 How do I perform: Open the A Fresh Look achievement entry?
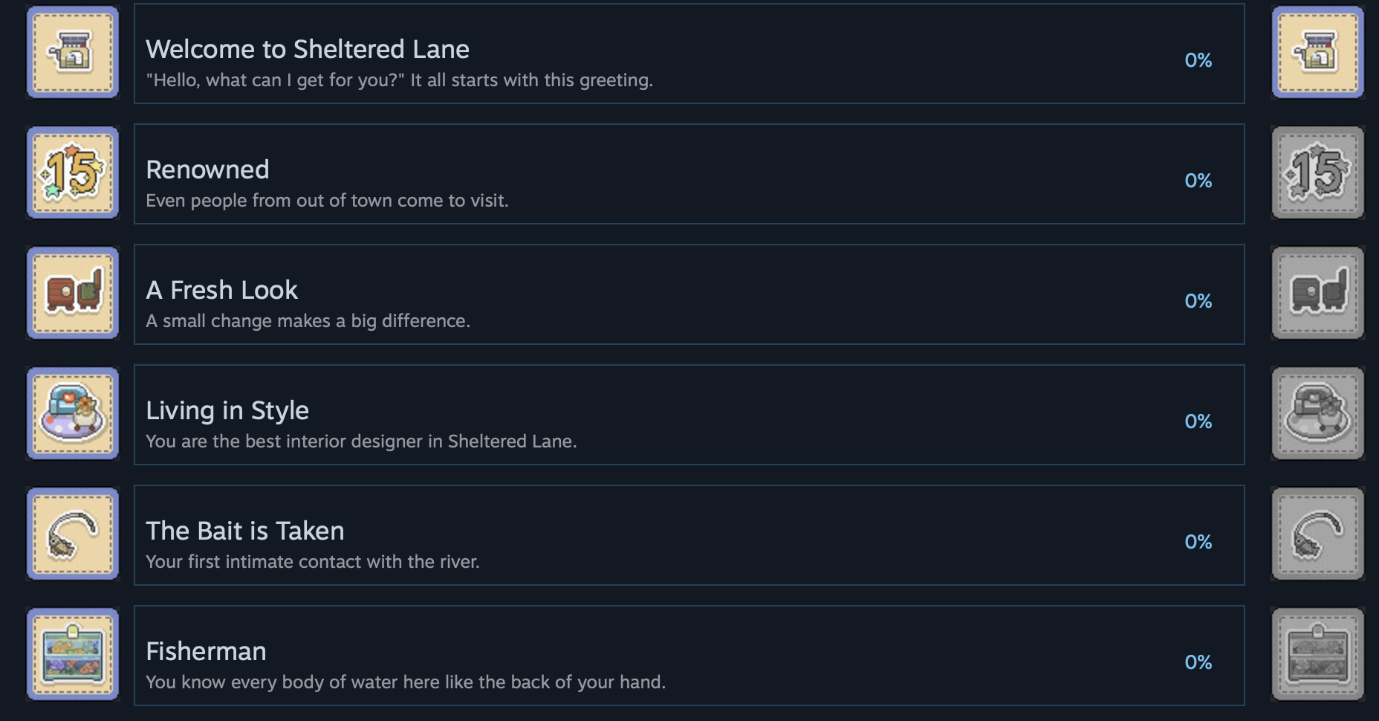[689, 294]
